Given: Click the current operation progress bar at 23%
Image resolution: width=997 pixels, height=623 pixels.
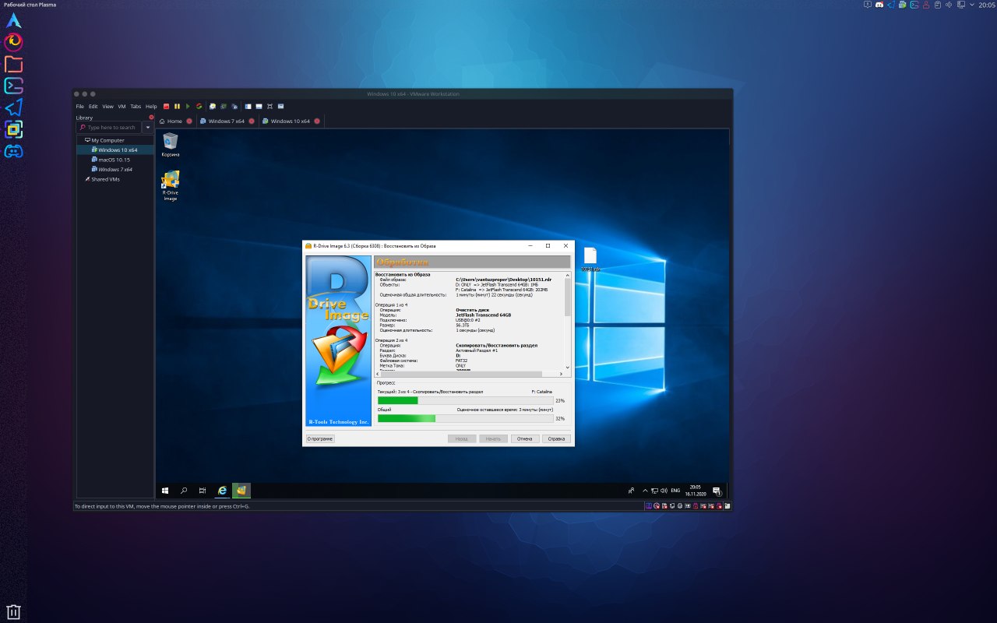Looking at the screenshot, I should pyautogui.click(x=465, y=400).
